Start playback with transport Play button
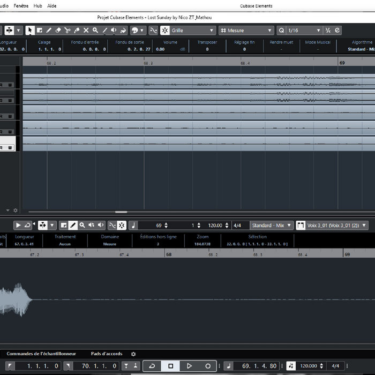The height and width of the screenshot is (375, 375). [189, 366]
